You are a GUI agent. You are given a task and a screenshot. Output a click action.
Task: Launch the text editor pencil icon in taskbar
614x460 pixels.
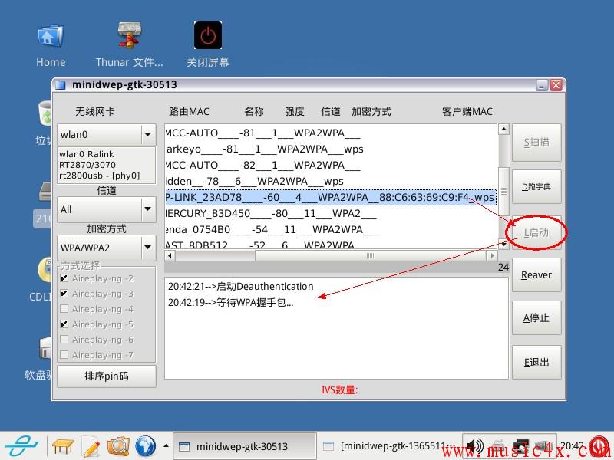(91, 446)
